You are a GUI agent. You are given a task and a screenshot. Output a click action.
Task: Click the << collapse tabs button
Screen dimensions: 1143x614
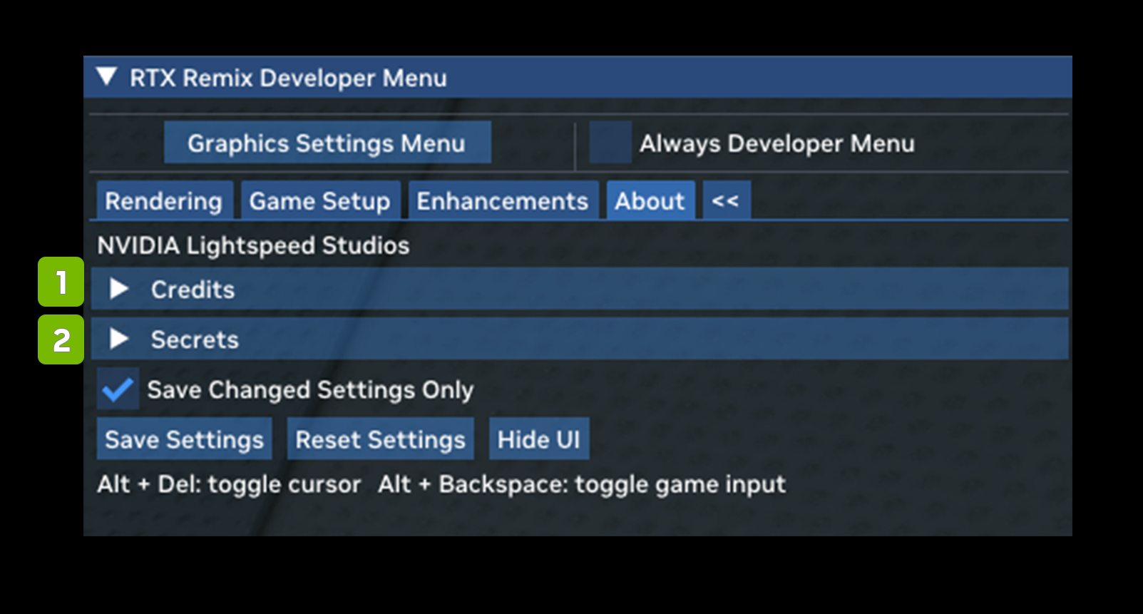tap(726, 200)
